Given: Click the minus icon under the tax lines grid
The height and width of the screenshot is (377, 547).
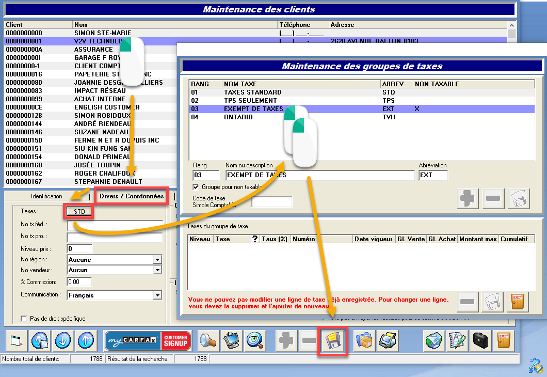Looking at the screenshot, I should click(x=467, y=302).
